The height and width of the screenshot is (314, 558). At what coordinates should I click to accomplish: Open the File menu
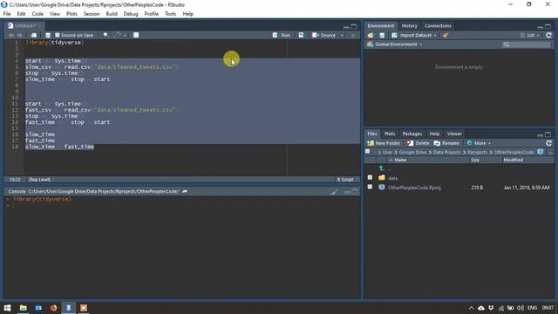click(x=7, y=14)
